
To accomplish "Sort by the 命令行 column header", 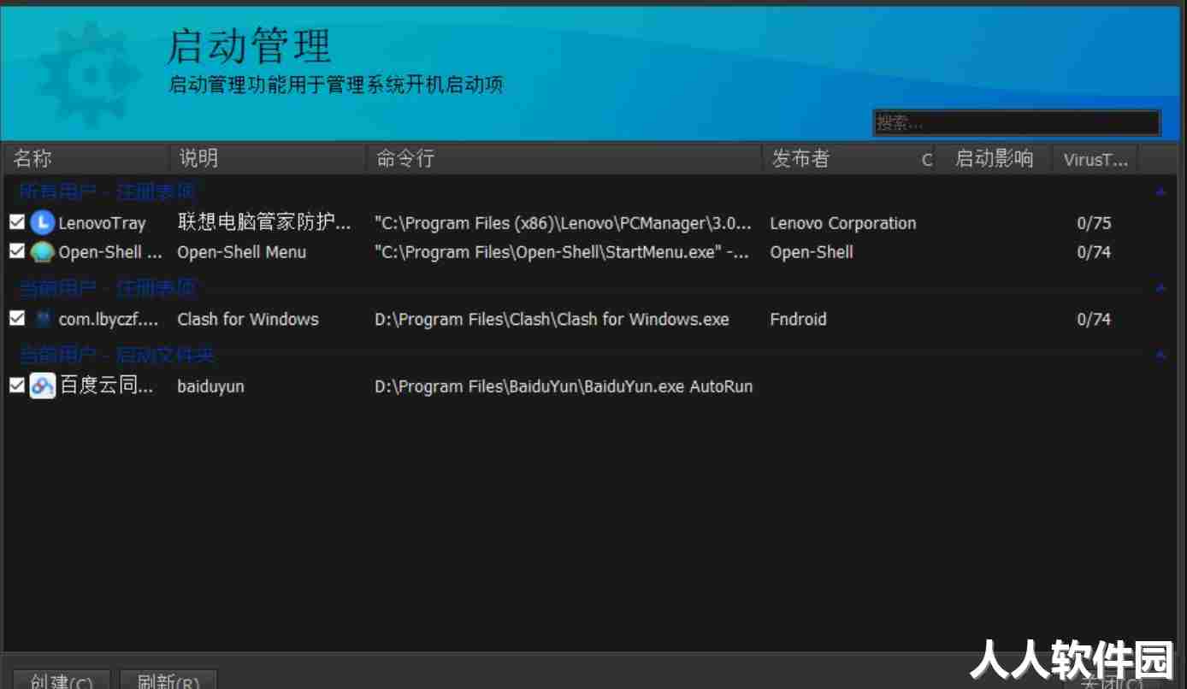I will point(565,159).
